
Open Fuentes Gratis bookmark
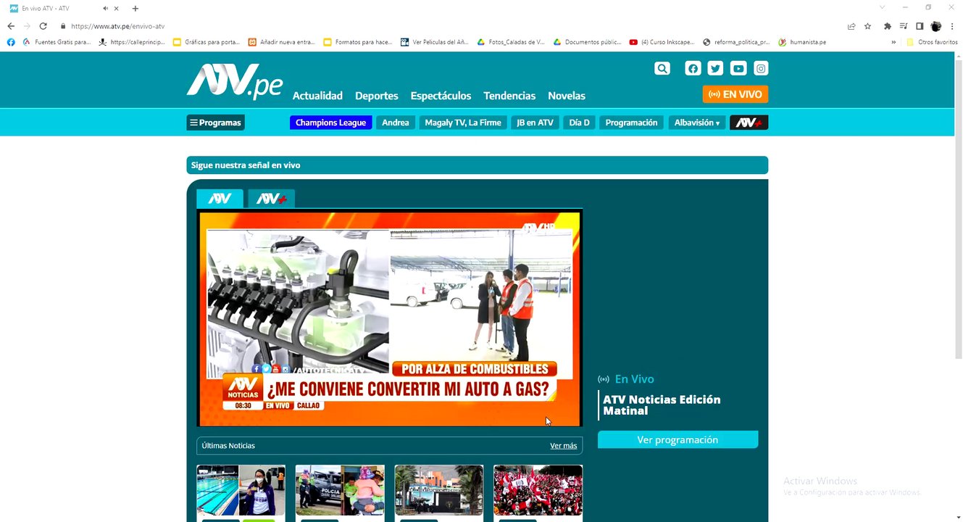point(57,42)
